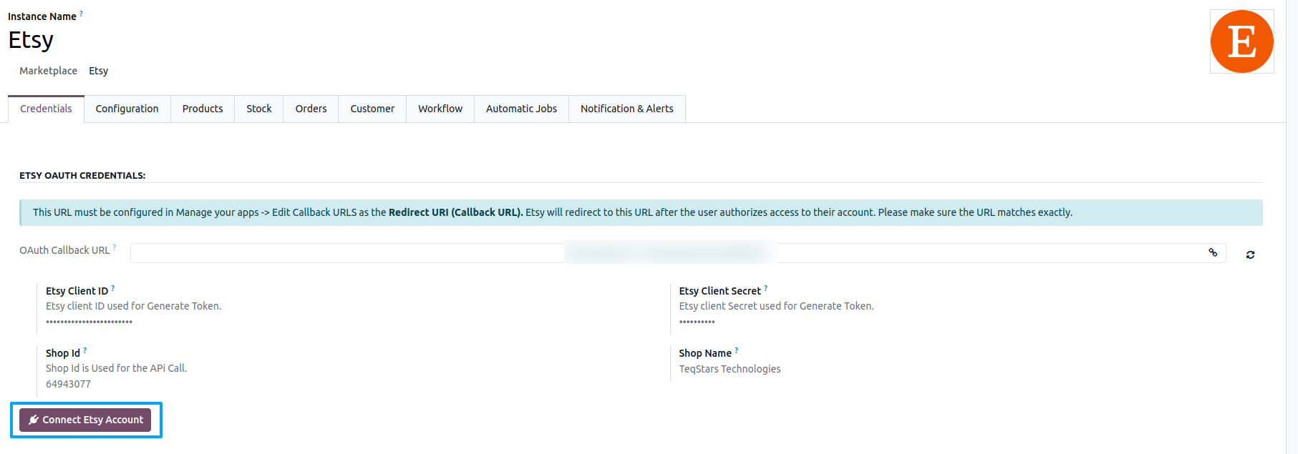1298x454 pixels.
Task: Click the ETSY OAUTH CREDENTIALS heading
Action: coord(82,175)
